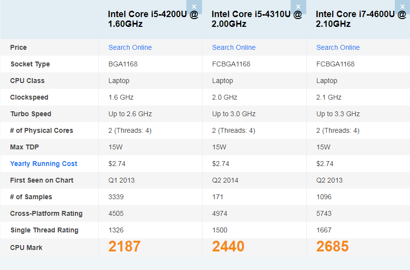Image resolution: width=410 pixels, height=270 pixels.
Task: Click Search Online price for i5-4200U
Action: (x=130, y=47)
